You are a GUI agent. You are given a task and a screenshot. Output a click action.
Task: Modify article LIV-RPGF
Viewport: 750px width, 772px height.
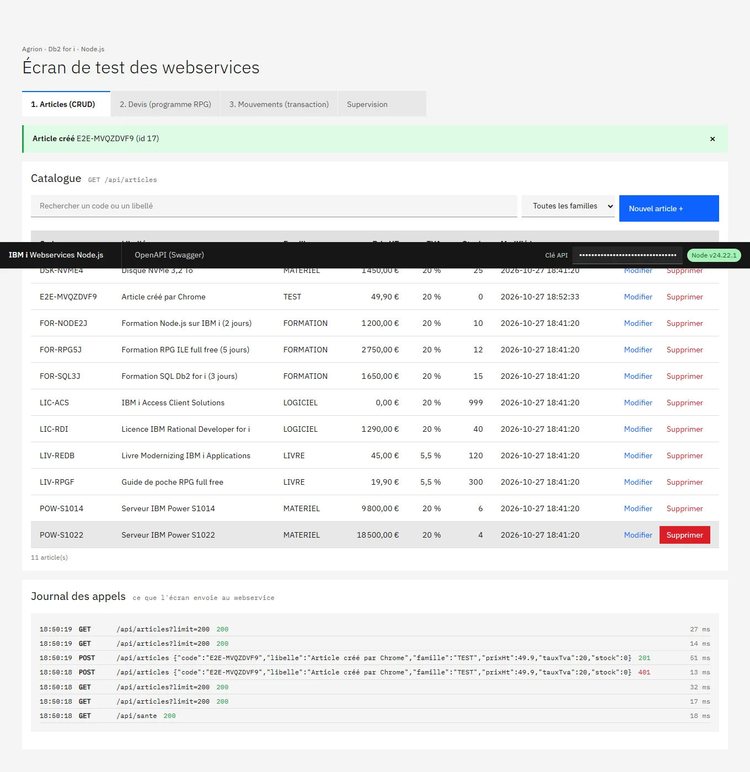click(638, 482)
